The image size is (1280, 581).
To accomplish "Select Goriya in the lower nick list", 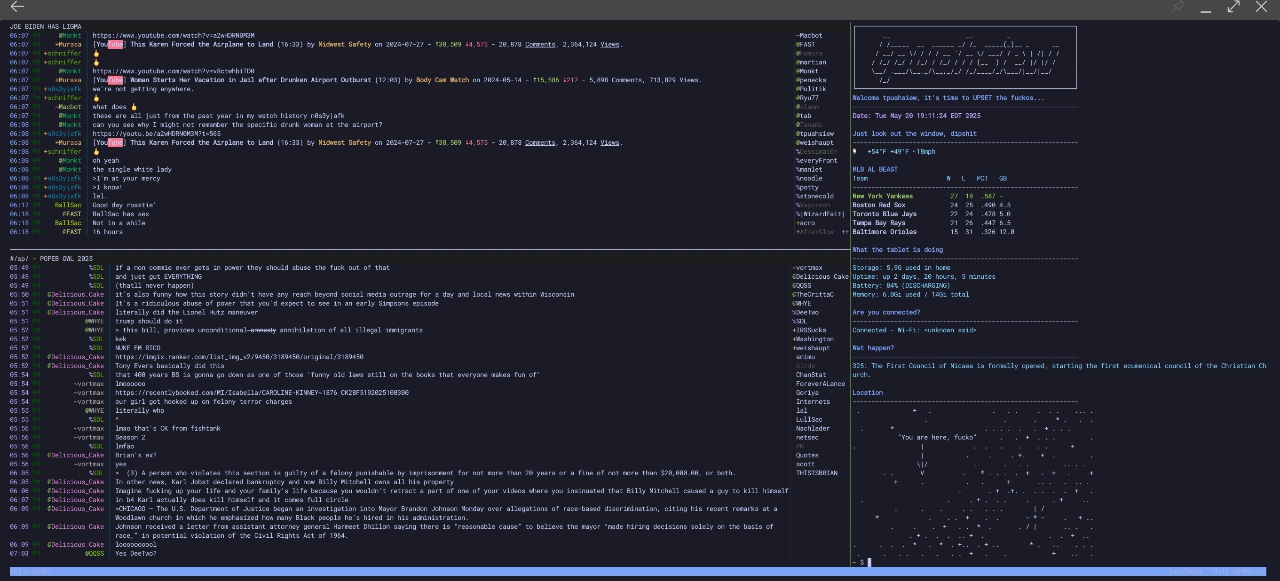I will (x=807, y=393).
